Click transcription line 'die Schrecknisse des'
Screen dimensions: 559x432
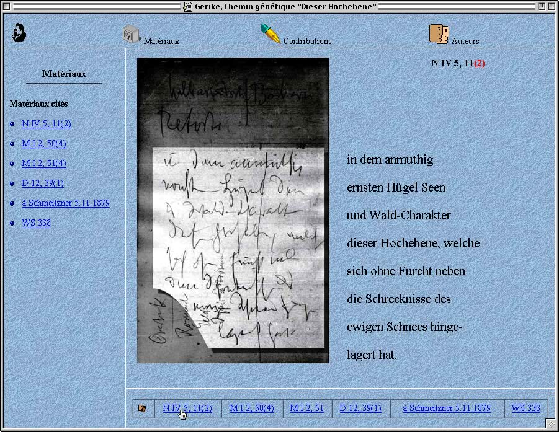[399, 299]
